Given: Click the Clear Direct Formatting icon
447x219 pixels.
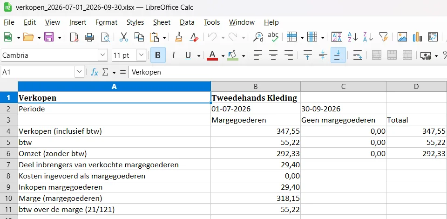Looking at the screenshot, I should [x=194, y=37].
